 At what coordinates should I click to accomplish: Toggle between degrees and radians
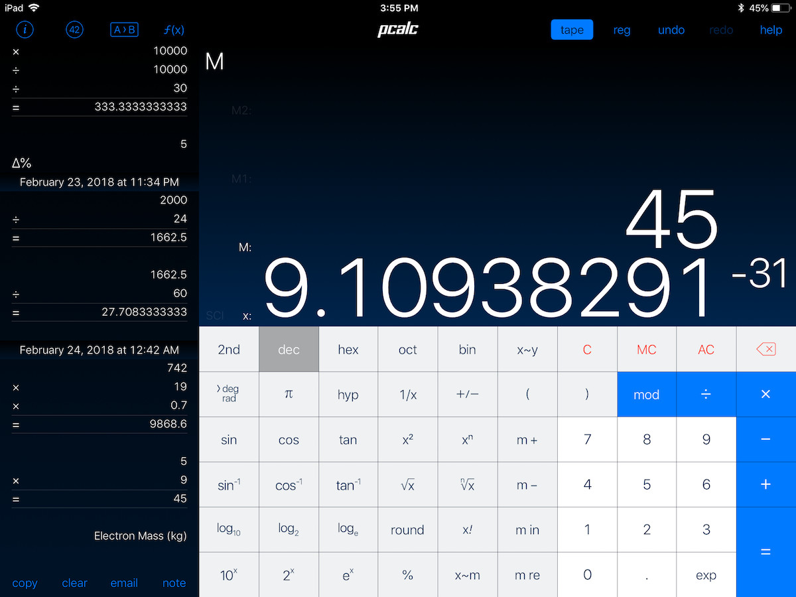pos(228,394)
